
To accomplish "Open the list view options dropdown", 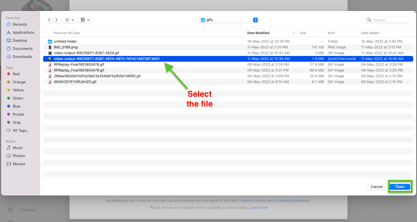I will (69, 20).
